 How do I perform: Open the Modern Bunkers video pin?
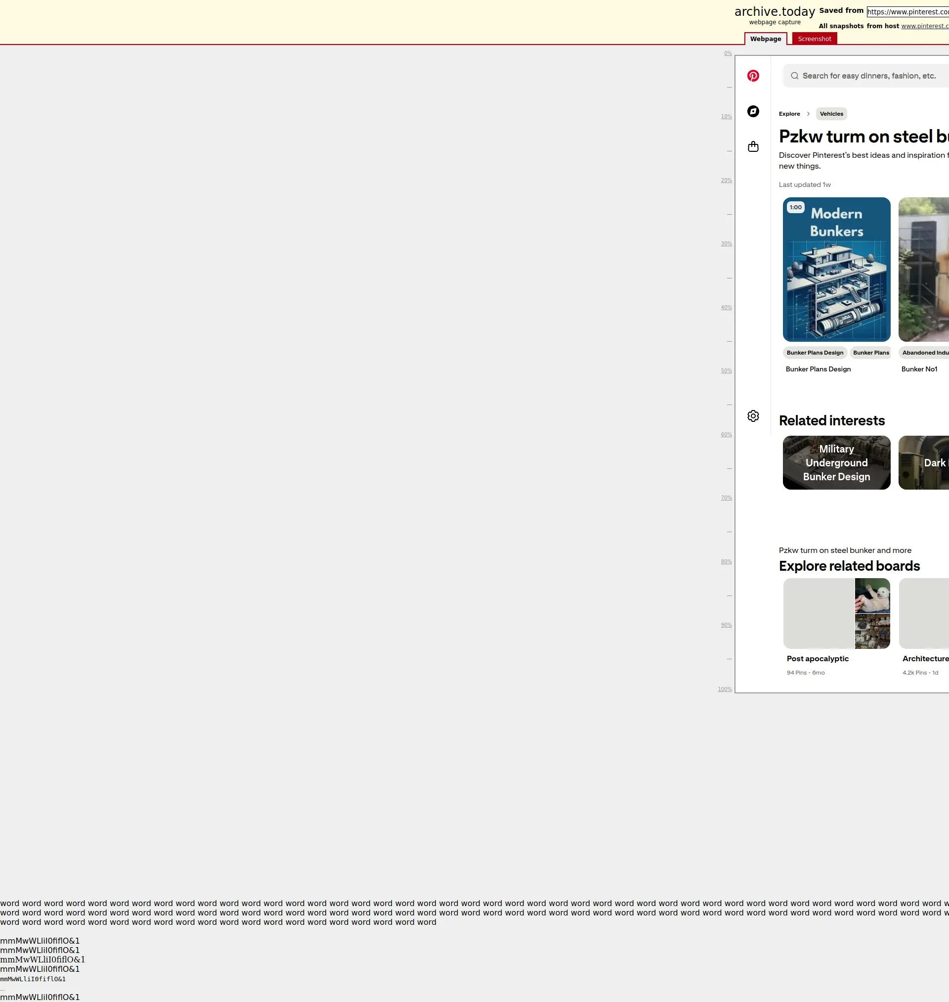click(836, 269)
